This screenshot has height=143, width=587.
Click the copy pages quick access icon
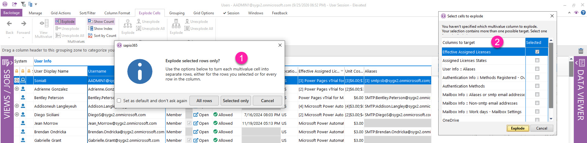pyautogui.click(x=30, y=4)
